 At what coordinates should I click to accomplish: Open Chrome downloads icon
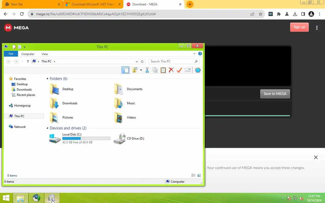pyautogui.click(x=295, y=14)
